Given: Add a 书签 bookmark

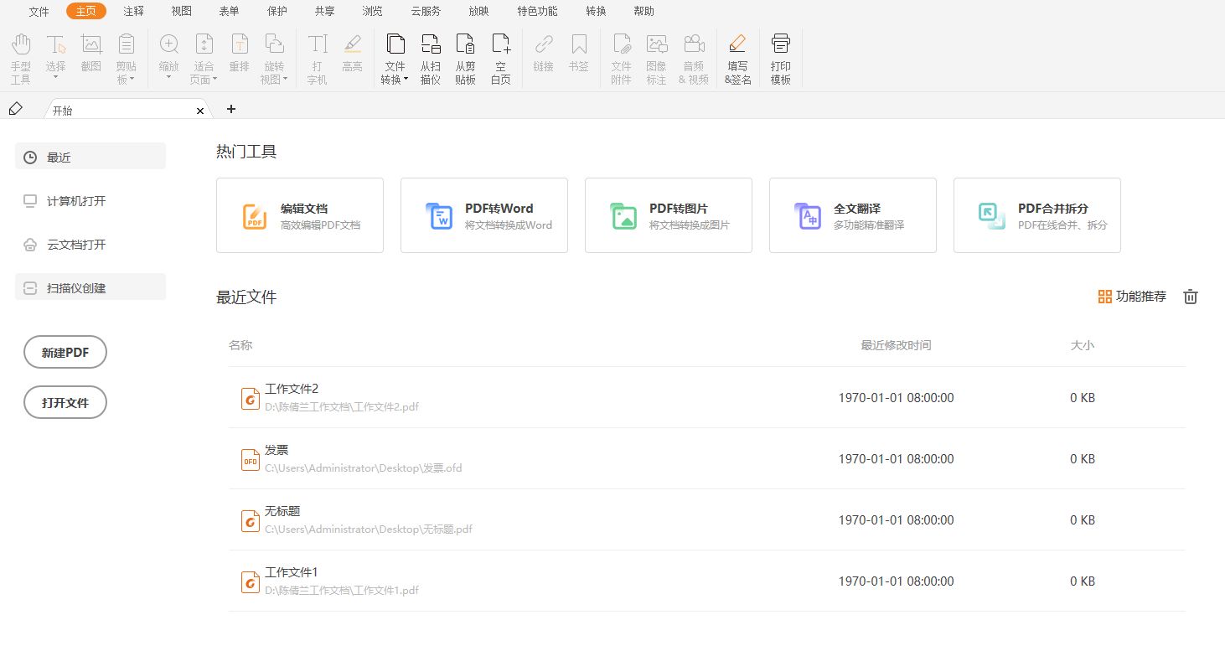Looking at the screenshot, I should pyautogui.click(x=578, y=57).
